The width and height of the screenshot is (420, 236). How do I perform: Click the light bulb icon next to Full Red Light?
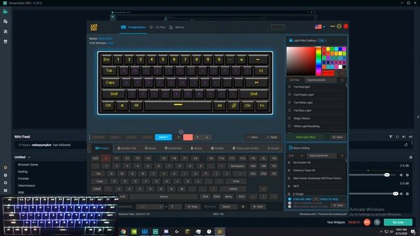(289, 87)
